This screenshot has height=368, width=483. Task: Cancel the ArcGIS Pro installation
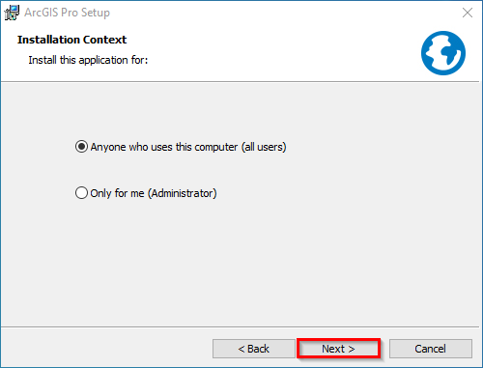click(431, 349)
